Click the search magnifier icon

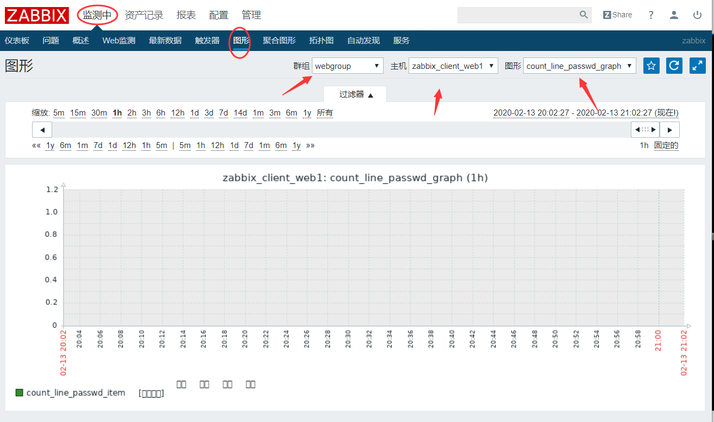tap(584, 15)
